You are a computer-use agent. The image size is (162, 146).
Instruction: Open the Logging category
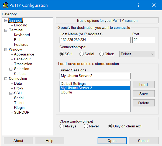click(x=20, y=25)
